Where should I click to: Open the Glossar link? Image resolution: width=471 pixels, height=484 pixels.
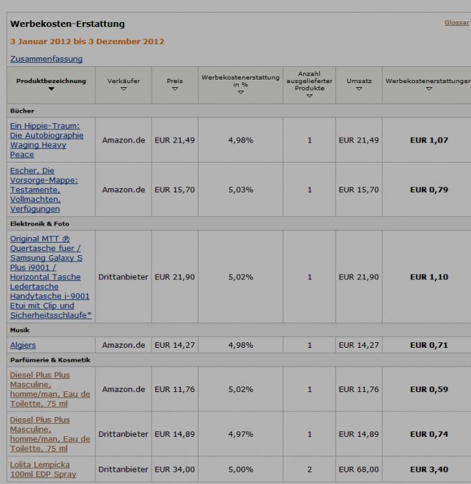456,23
